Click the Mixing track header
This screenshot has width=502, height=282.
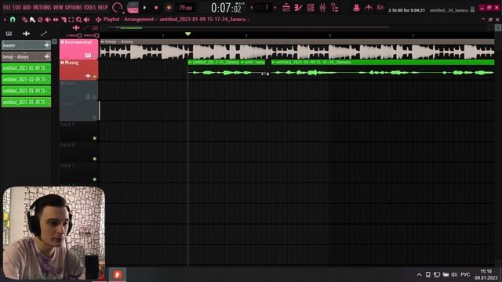(x=78, y=70)
